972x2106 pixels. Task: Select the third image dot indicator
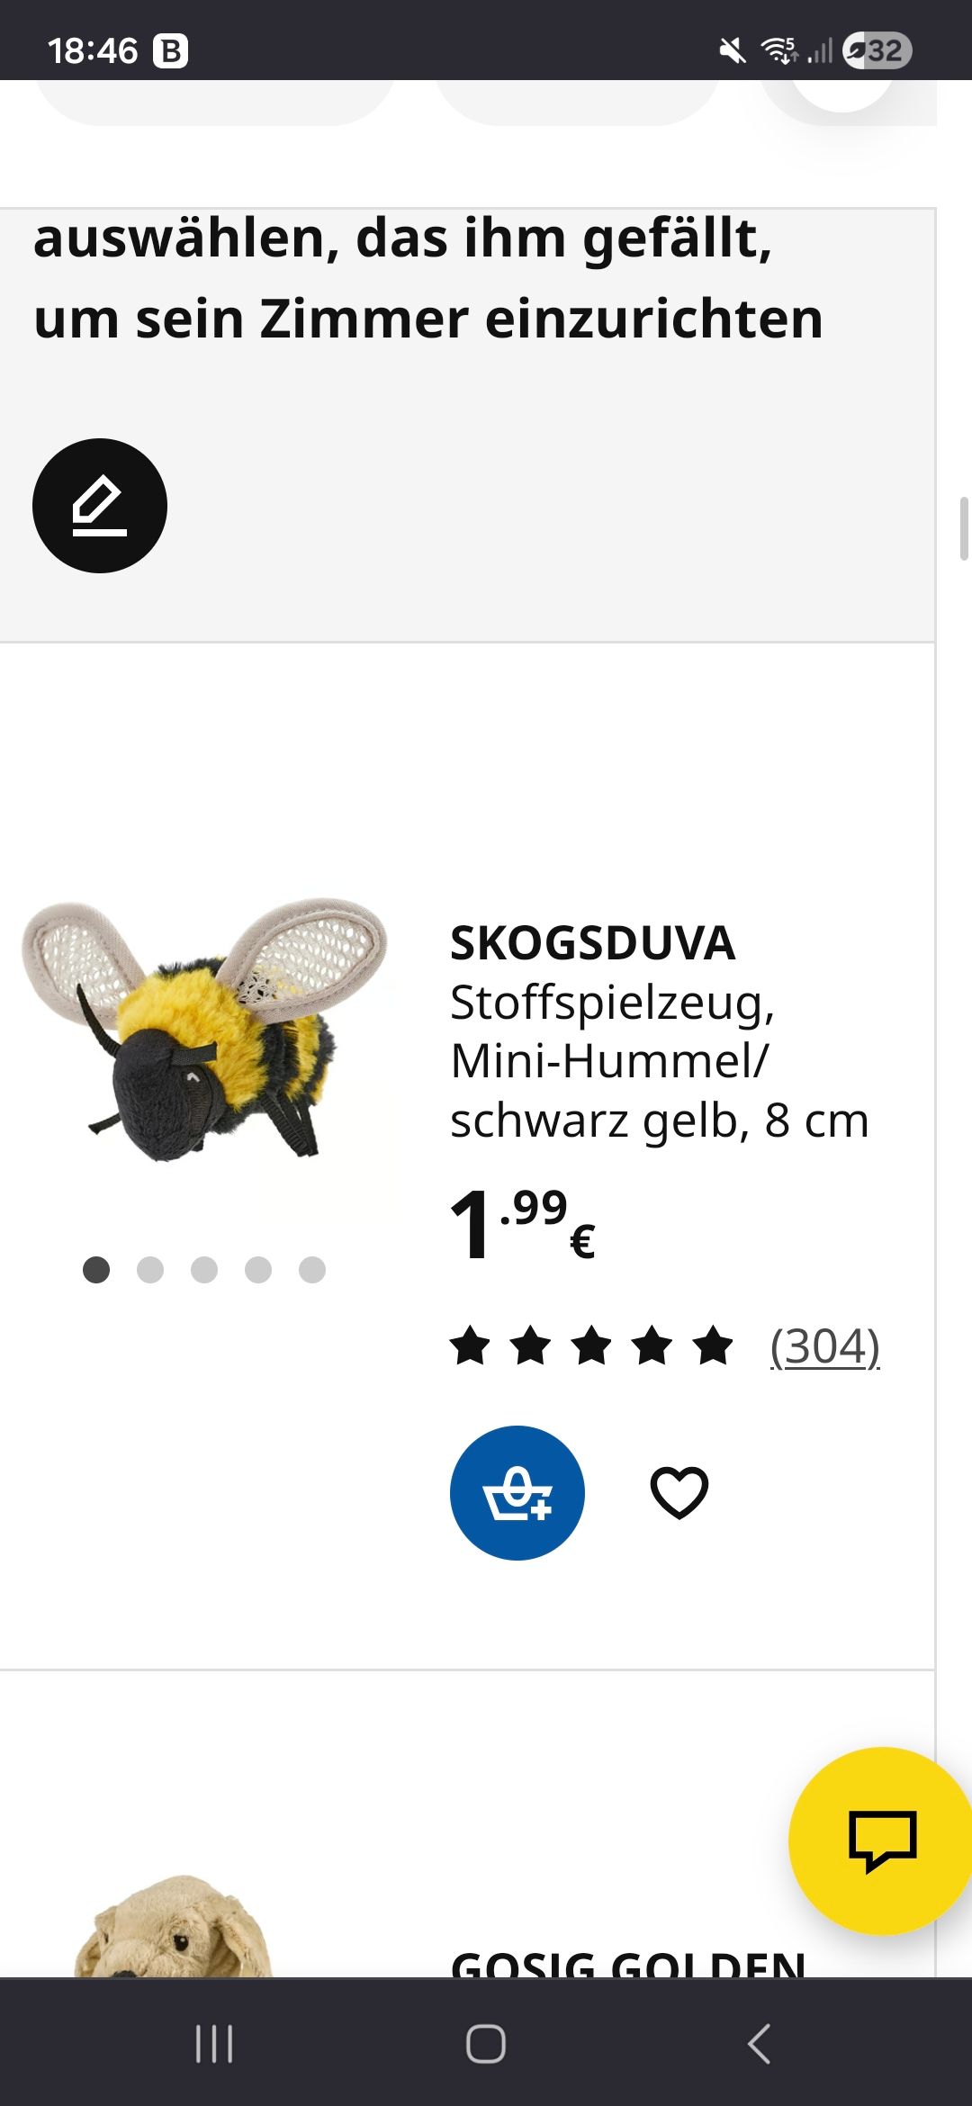click(x=204, y=1270)
